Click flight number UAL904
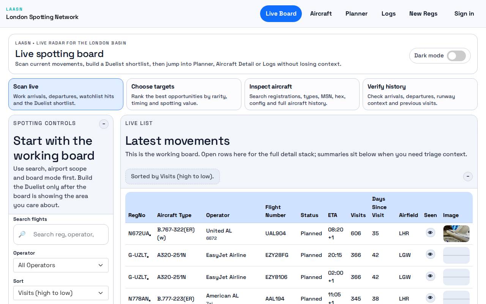The image size is (486, 304). (x=276, y=234)
